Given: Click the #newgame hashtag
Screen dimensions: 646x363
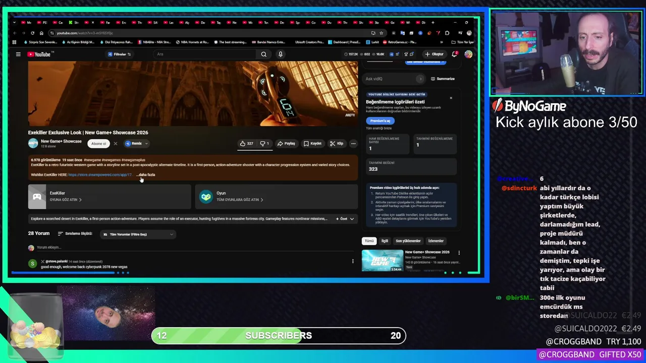Looking at the screenshot, I should click(x=92, y=160).
